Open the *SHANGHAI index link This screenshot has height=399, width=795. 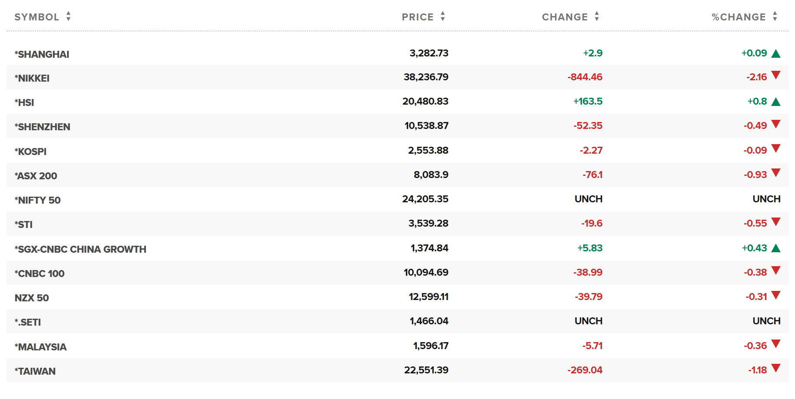pos(42,54)
